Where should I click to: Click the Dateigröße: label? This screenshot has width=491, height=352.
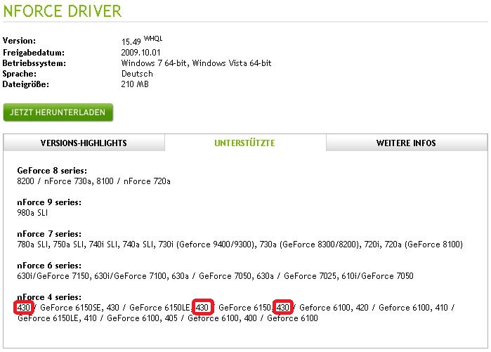click(26, 84)
